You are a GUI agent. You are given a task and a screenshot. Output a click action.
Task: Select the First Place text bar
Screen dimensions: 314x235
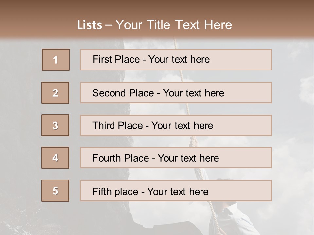176,60
